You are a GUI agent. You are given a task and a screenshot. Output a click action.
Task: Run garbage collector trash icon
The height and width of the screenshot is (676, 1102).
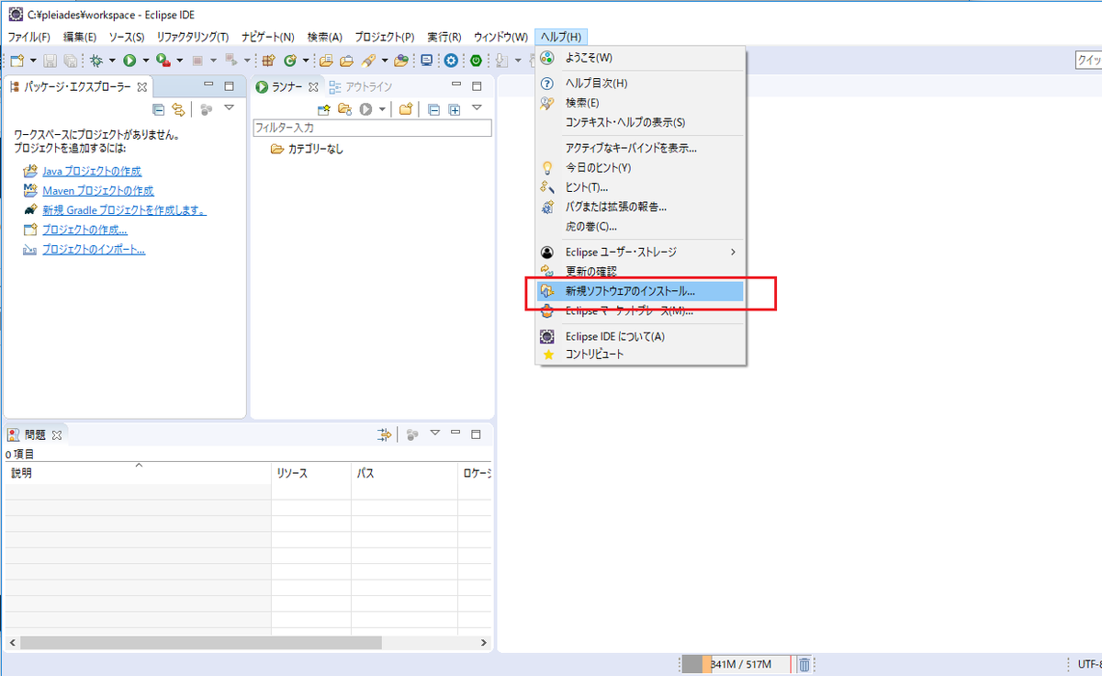804,664
